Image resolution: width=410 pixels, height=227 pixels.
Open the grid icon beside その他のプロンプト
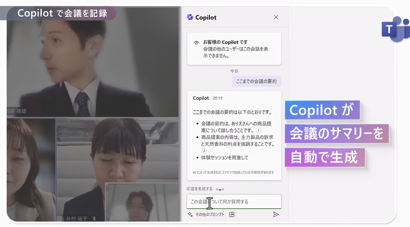click(x=232, y=215)
